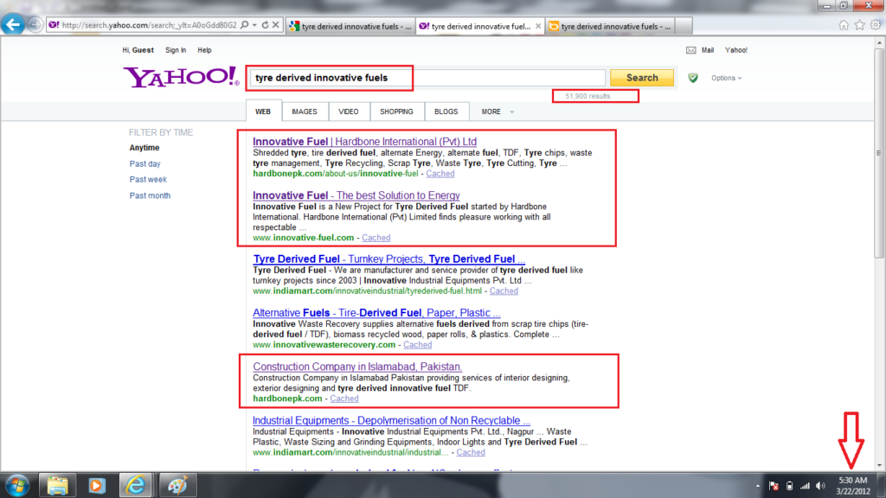Click the '51,900 results' count text
The height and width of the screenshot is (498, 886).
[x=587, y=96]
